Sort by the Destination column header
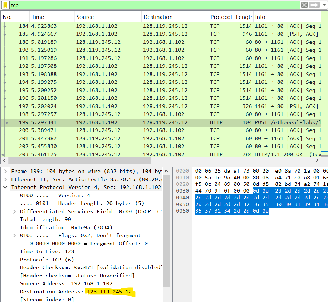The image size is (328, 302). coord(175,17)
